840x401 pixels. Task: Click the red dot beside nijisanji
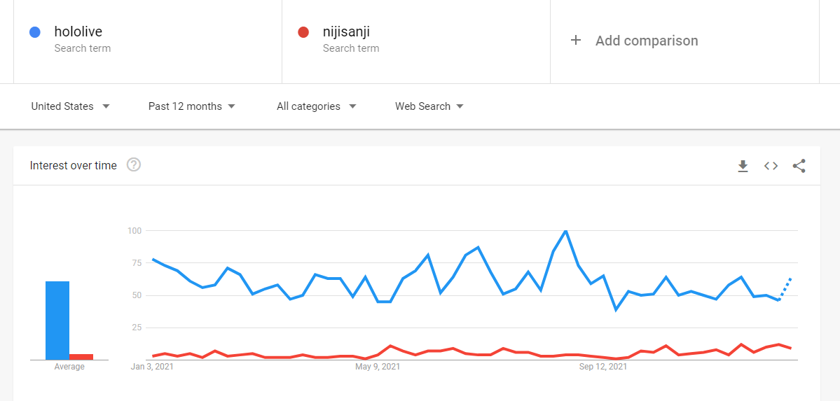303,32
